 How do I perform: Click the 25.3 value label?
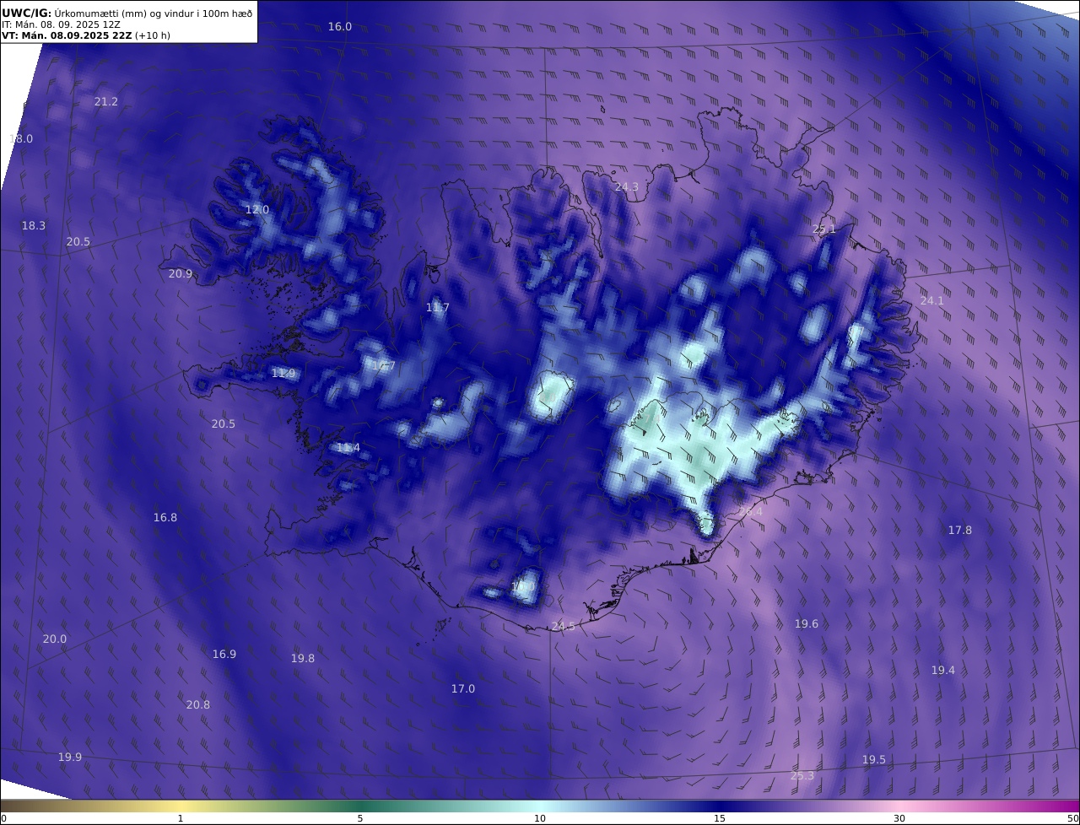pos(802,776)
